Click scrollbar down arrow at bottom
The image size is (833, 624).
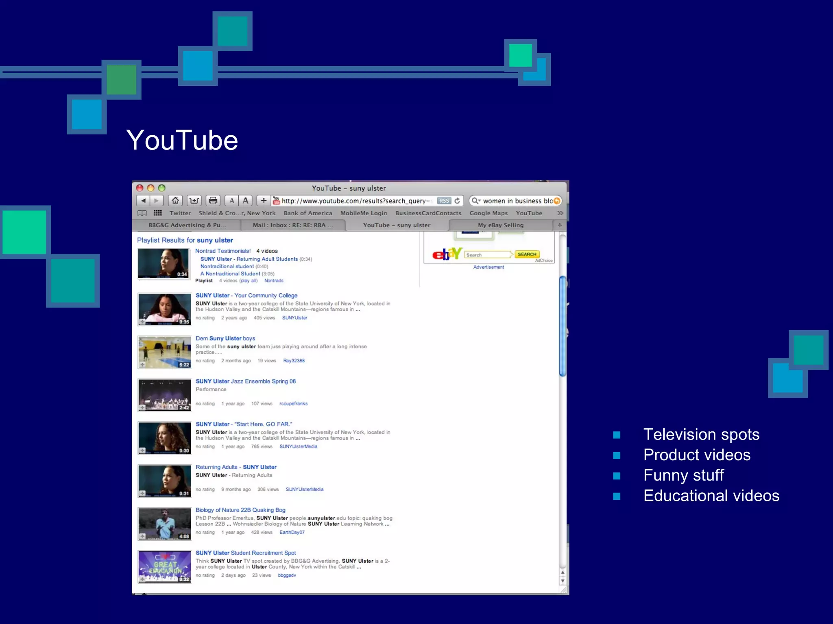pos(563,581)
